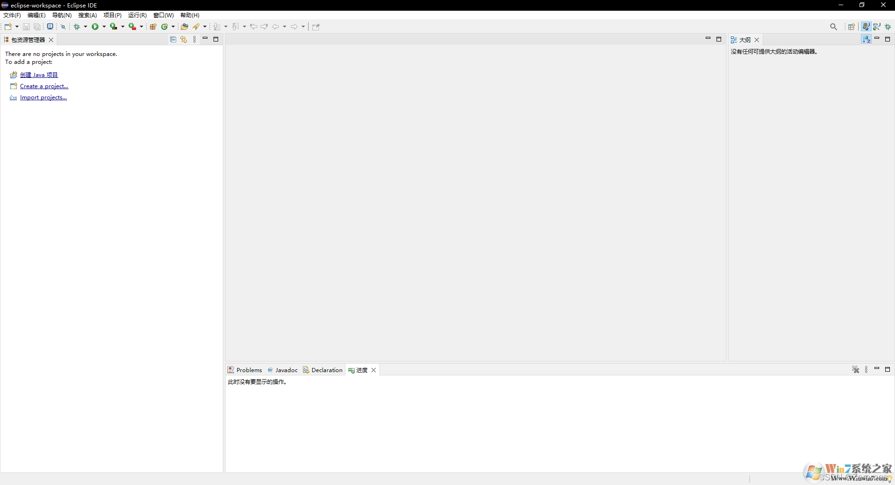Click the Skip All Breakpoints icon
Screen dimensions: 895x485
pyautogui.click(x=63, y=27)
